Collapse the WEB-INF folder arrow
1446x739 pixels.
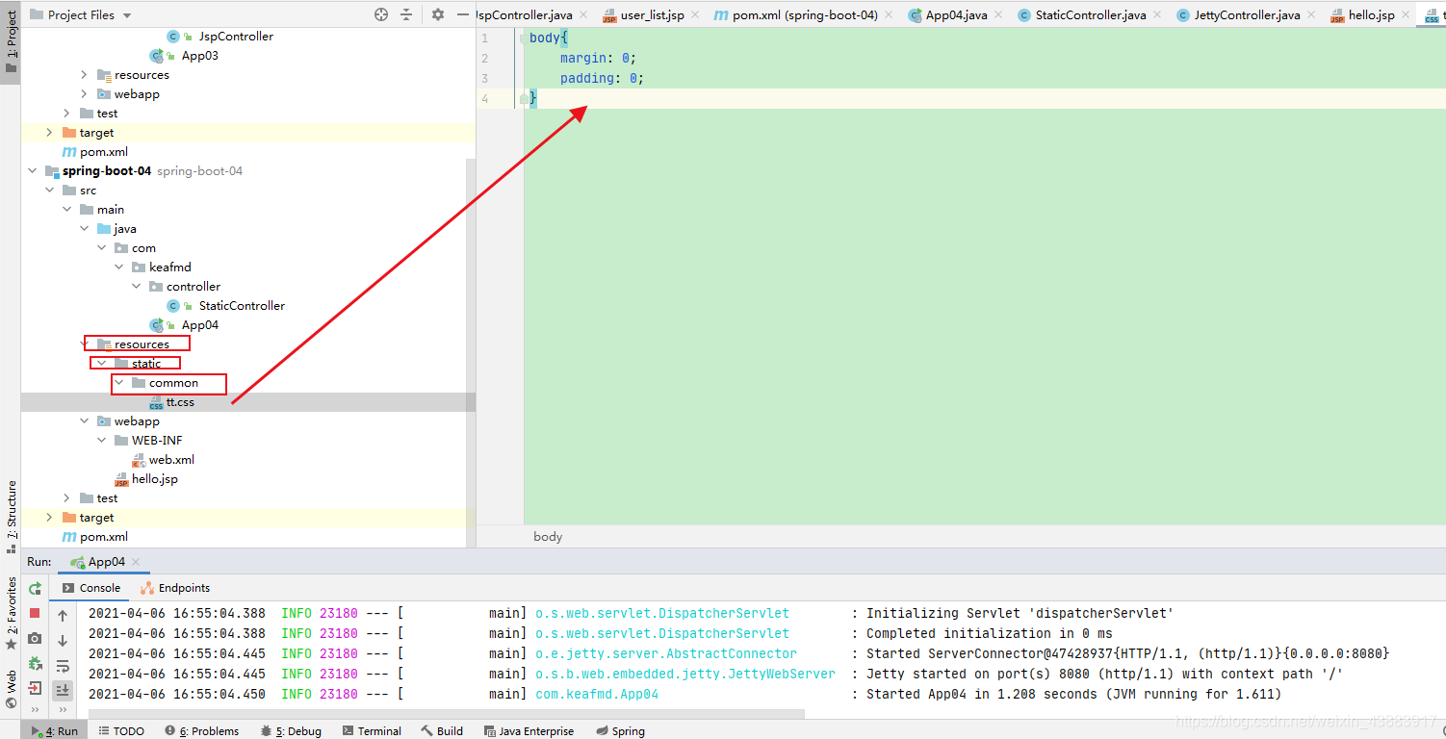tap(102, 441)
